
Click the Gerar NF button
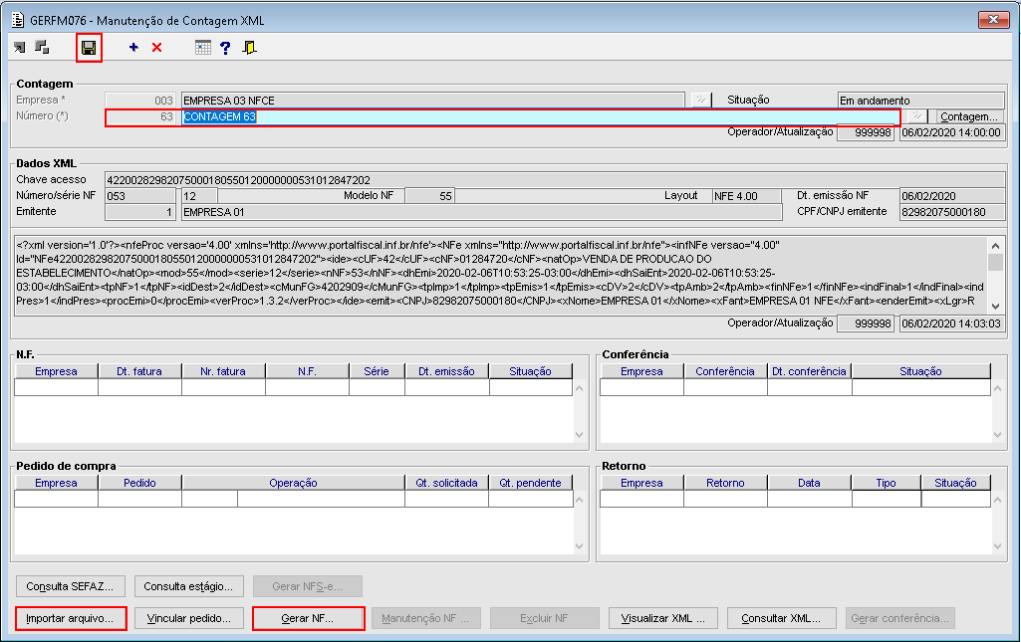308,618
